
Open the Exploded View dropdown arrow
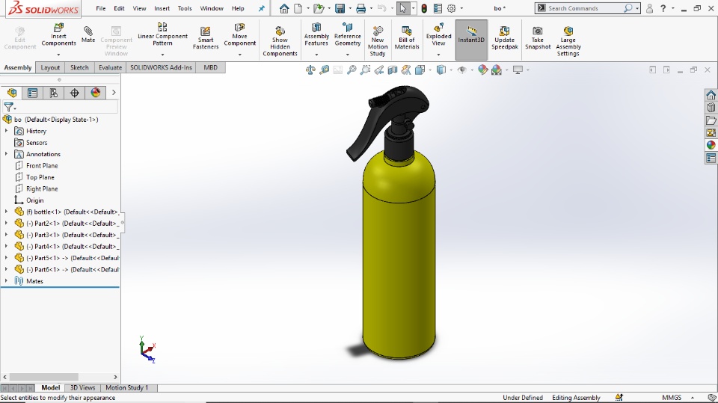point(438,54)
